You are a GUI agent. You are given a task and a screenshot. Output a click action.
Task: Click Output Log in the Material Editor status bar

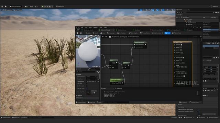[x=91, y=102]
